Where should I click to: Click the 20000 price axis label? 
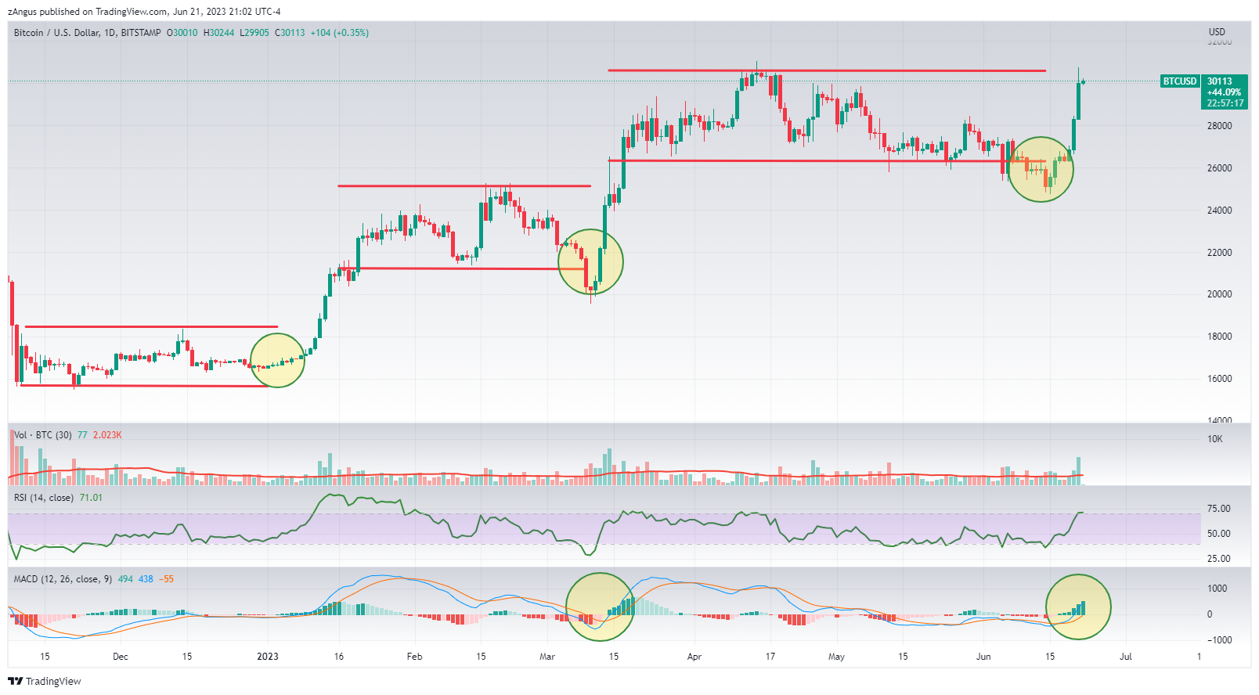(x=1219, y=294)
